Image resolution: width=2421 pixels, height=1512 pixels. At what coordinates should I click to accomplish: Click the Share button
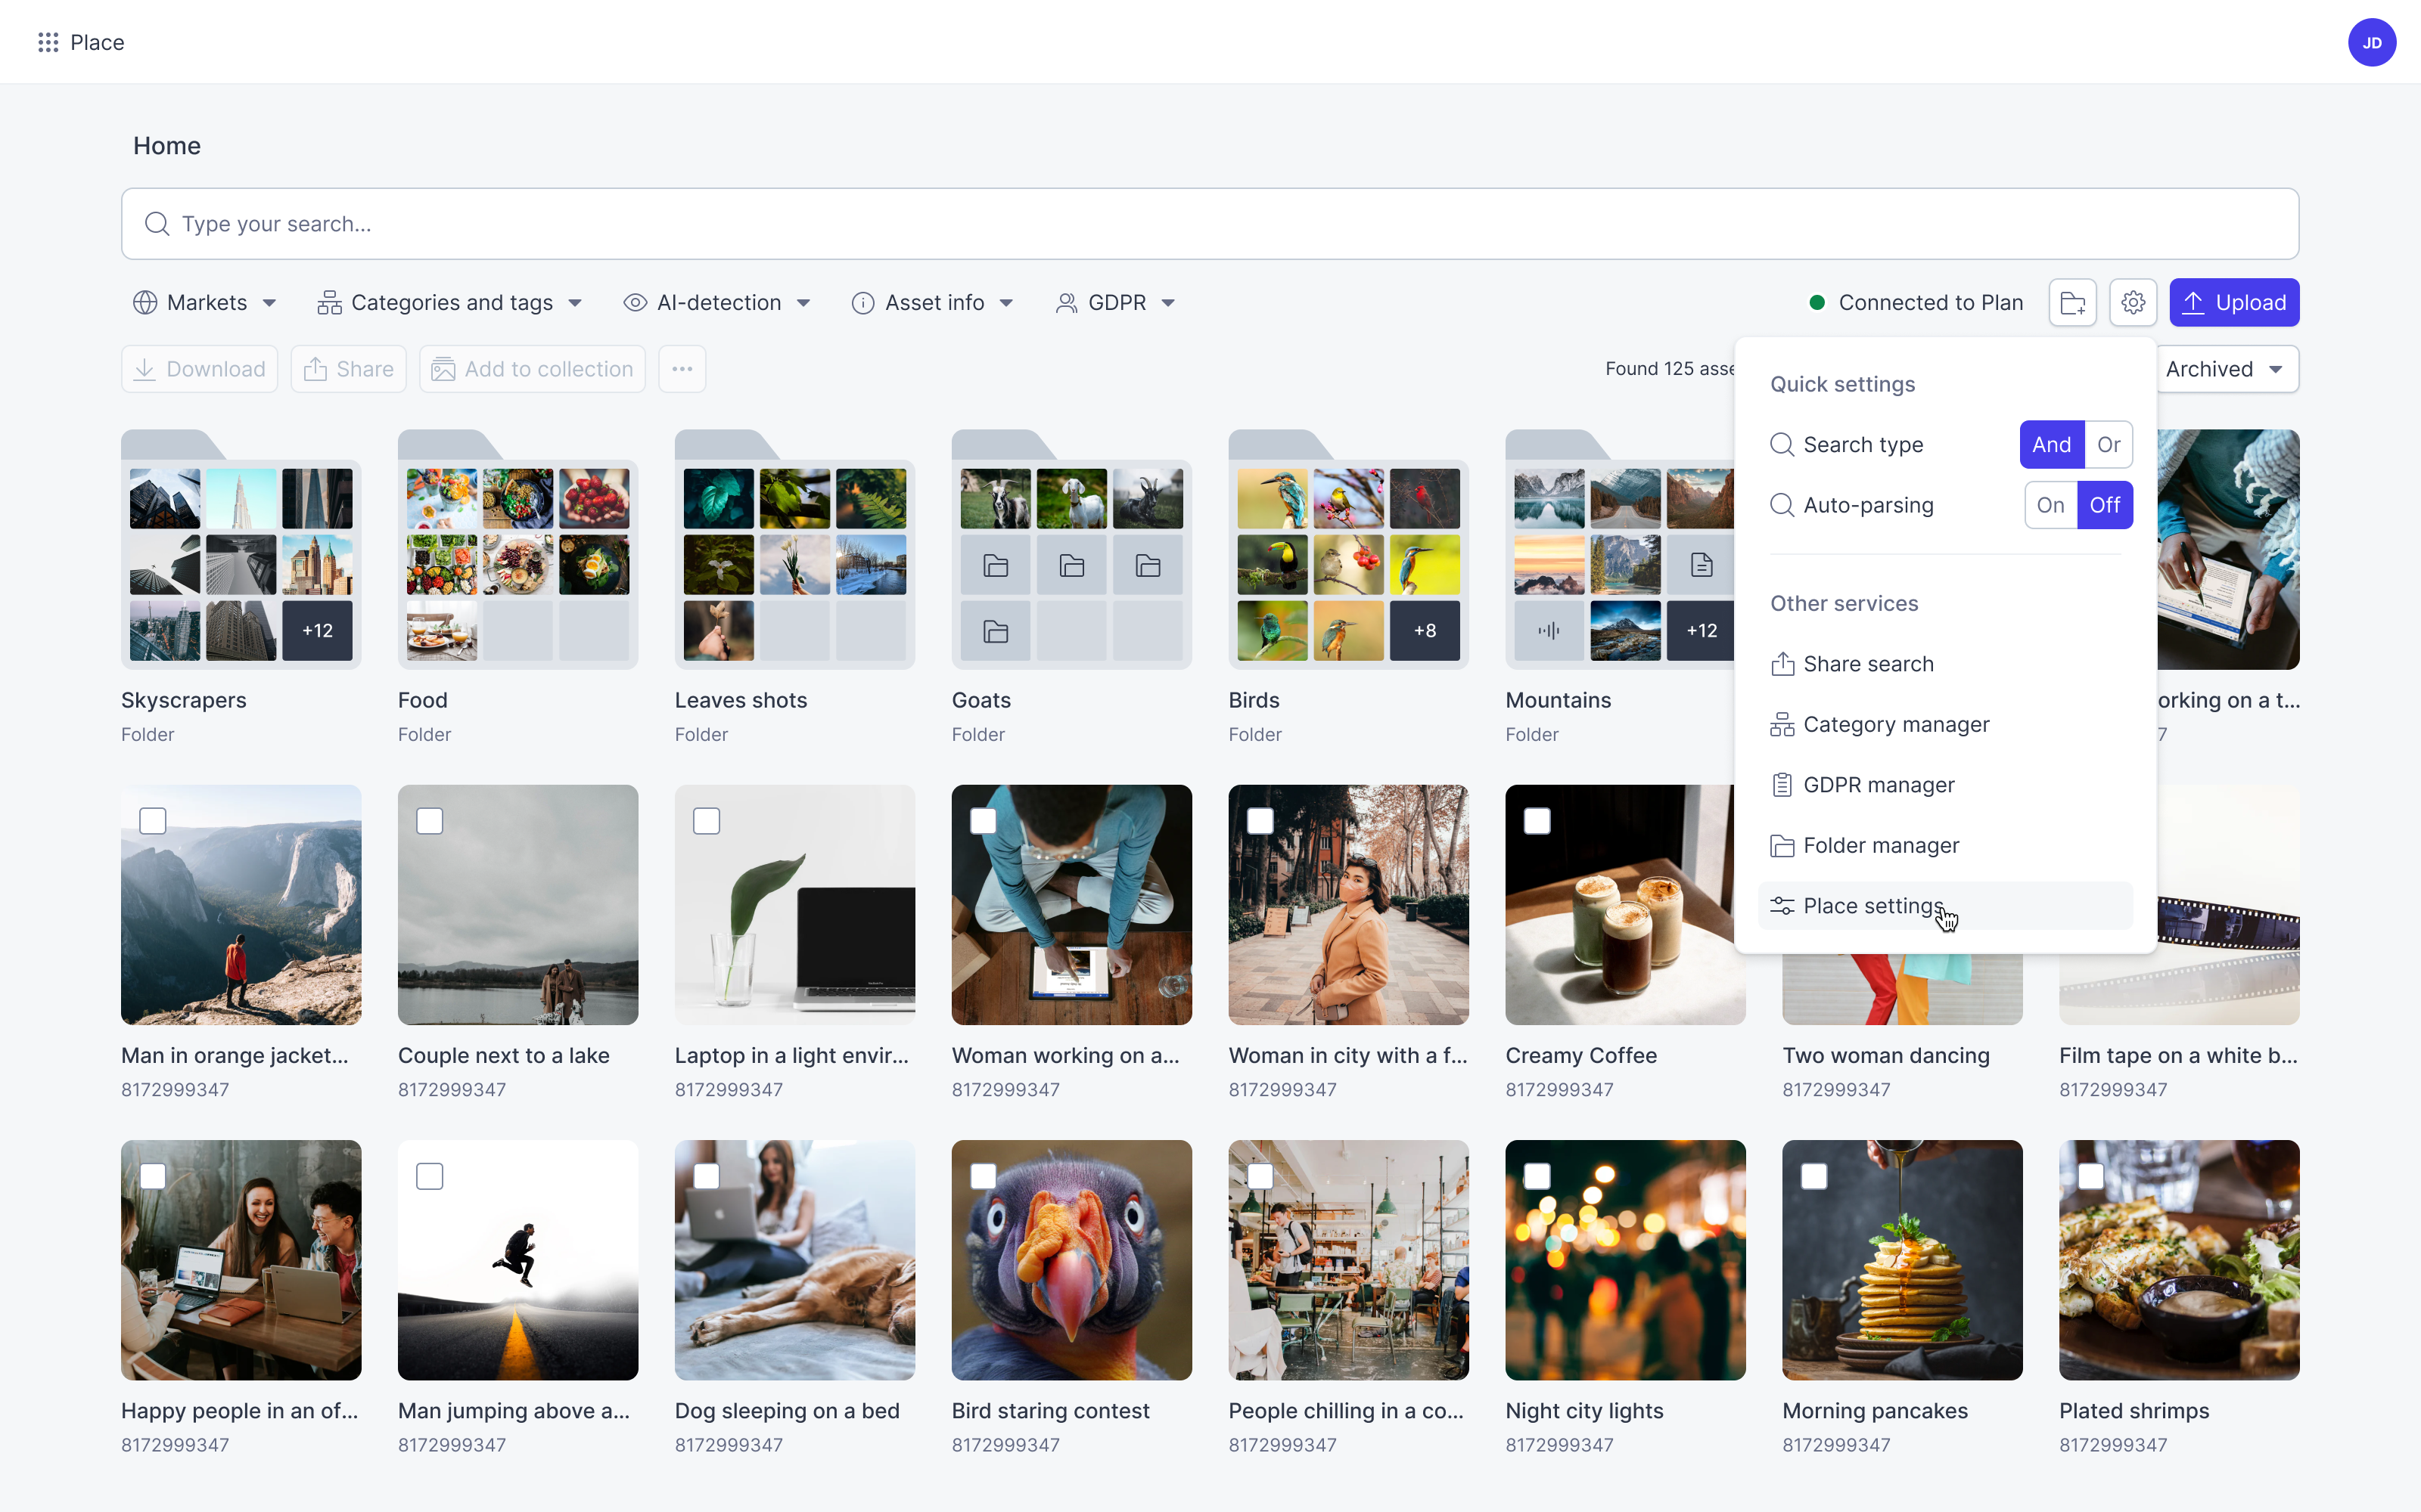pos(348,369)
